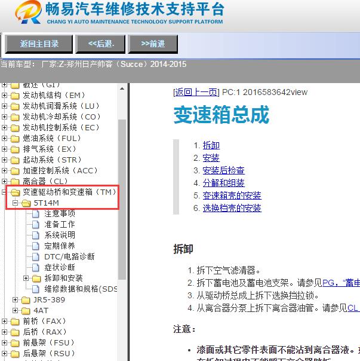
Task: Select DTC/电路诊断 tree entry
Action: coord(69,256)
